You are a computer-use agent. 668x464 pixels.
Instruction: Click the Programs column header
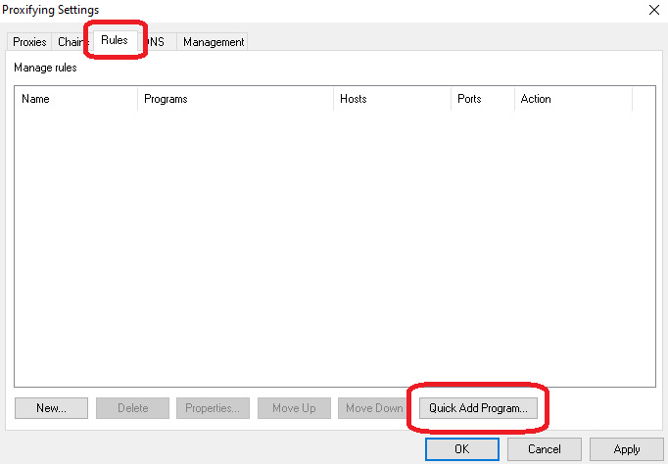pyautogui.click(x=235, y=99)
